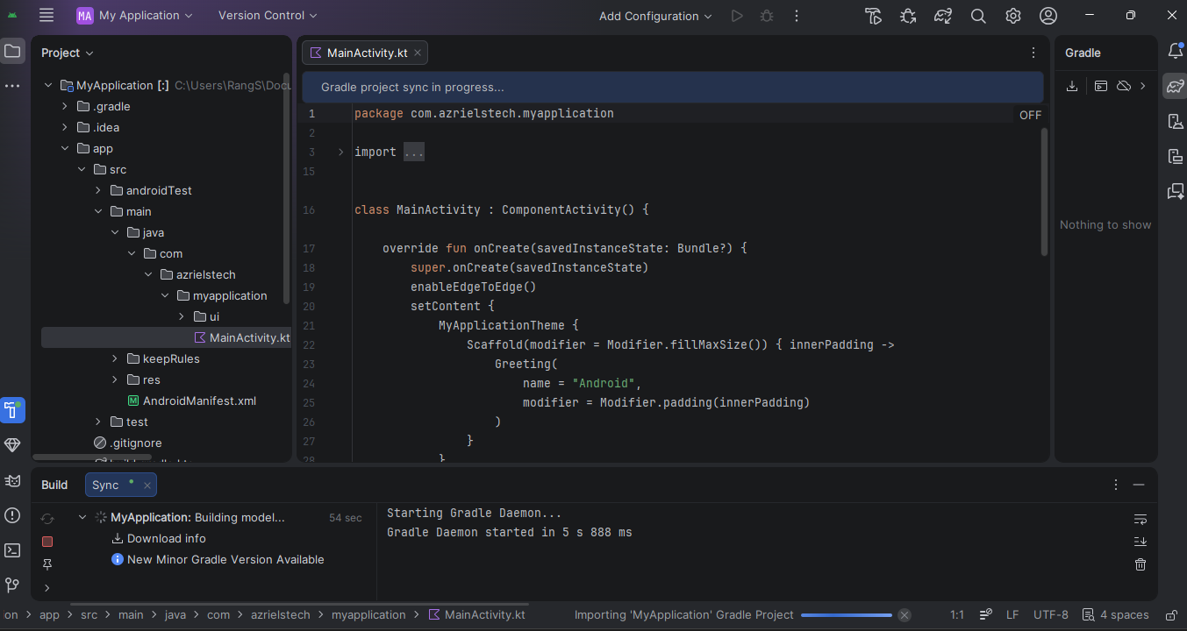1187x631 pixels.
Task: Click the window-shaped icon in the Gradle panel toolbar
Action: coord(1101,86)
